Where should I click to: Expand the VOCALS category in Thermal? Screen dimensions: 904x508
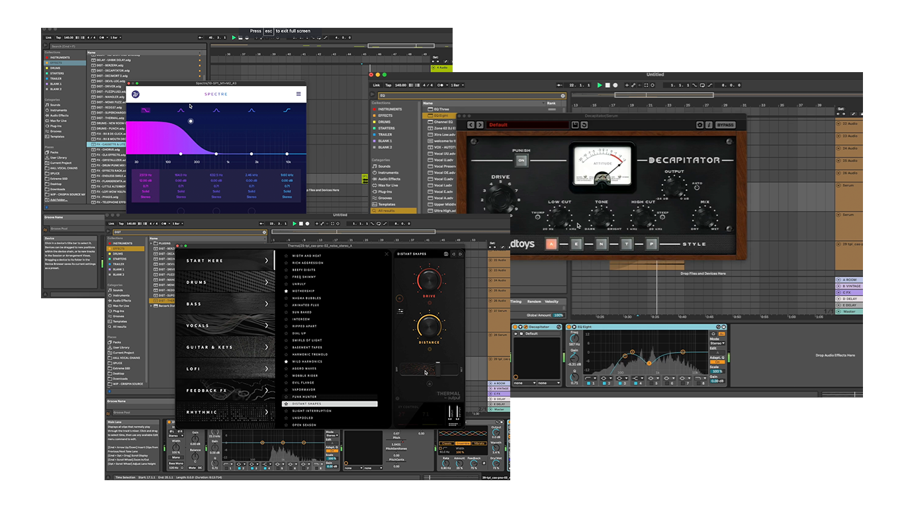pyautogui.click(x=225, y=326)
